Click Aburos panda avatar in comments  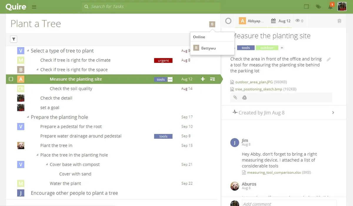click(234, 186)
